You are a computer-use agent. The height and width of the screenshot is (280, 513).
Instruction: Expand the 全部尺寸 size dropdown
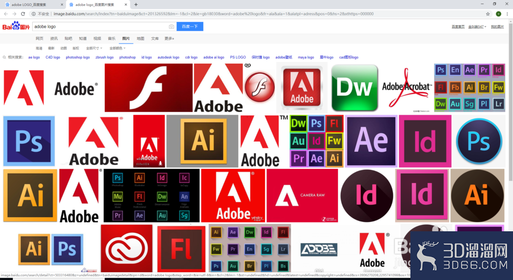click(x=94, y=48)
